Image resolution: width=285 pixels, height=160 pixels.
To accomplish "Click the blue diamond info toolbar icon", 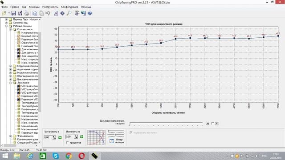I will click(x=62, y=13).
